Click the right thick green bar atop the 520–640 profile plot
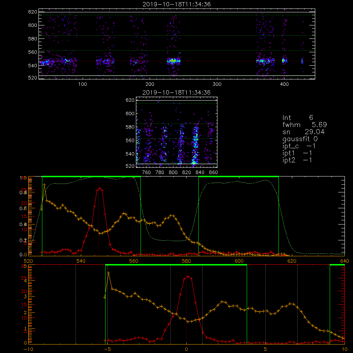The height and width of the screenshot is (353, 353). click(239, 177)
